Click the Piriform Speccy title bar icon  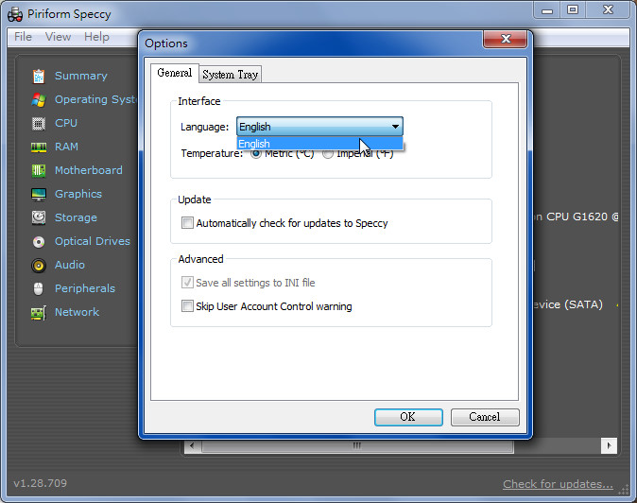(x=15, y=14)
